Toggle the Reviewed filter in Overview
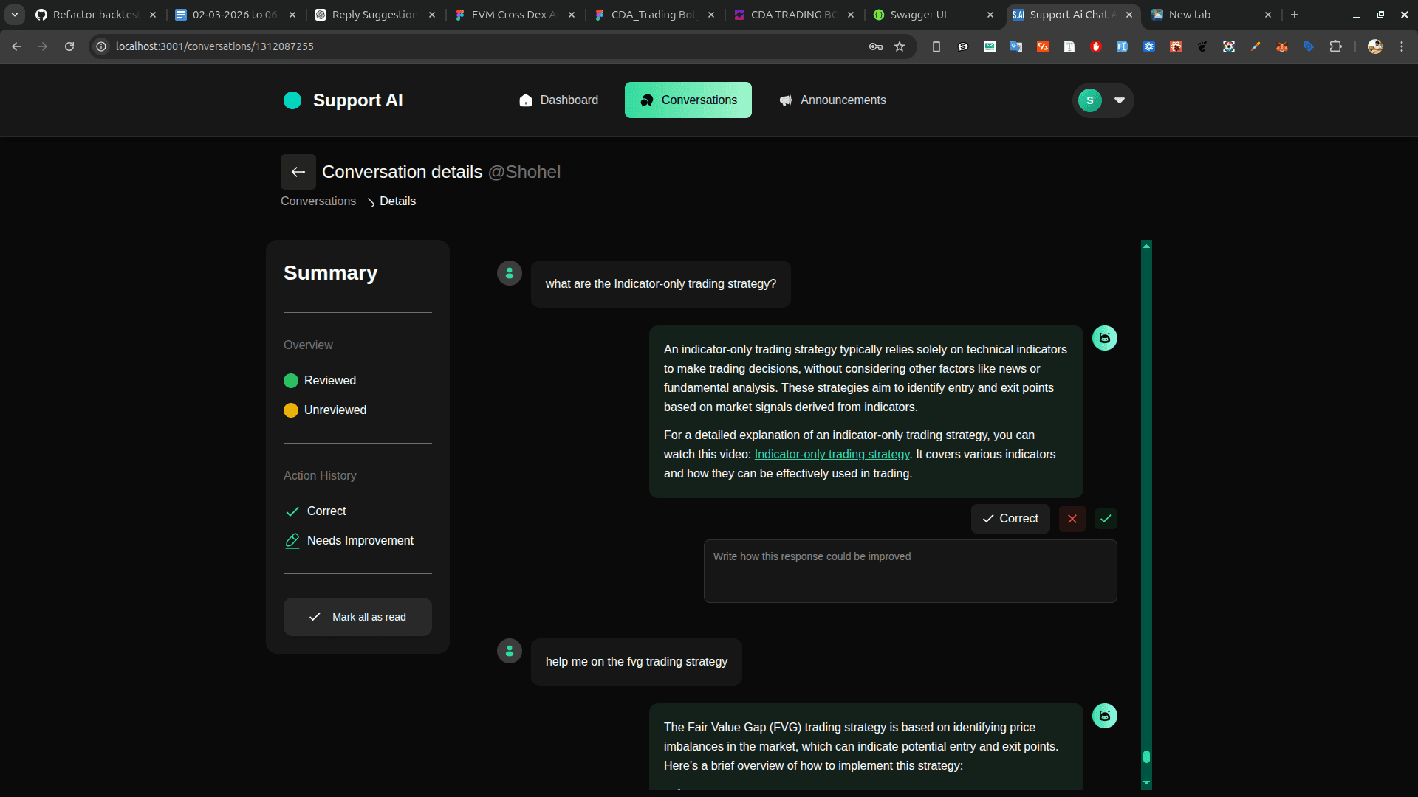 (x=320, y=381)
